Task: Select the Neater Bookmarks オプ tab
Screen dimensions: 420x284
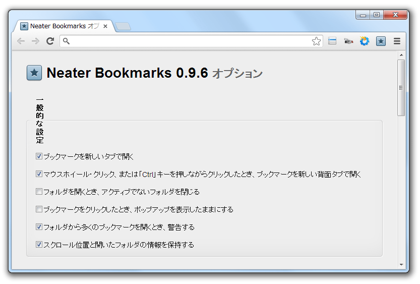Action: point(65,26)
